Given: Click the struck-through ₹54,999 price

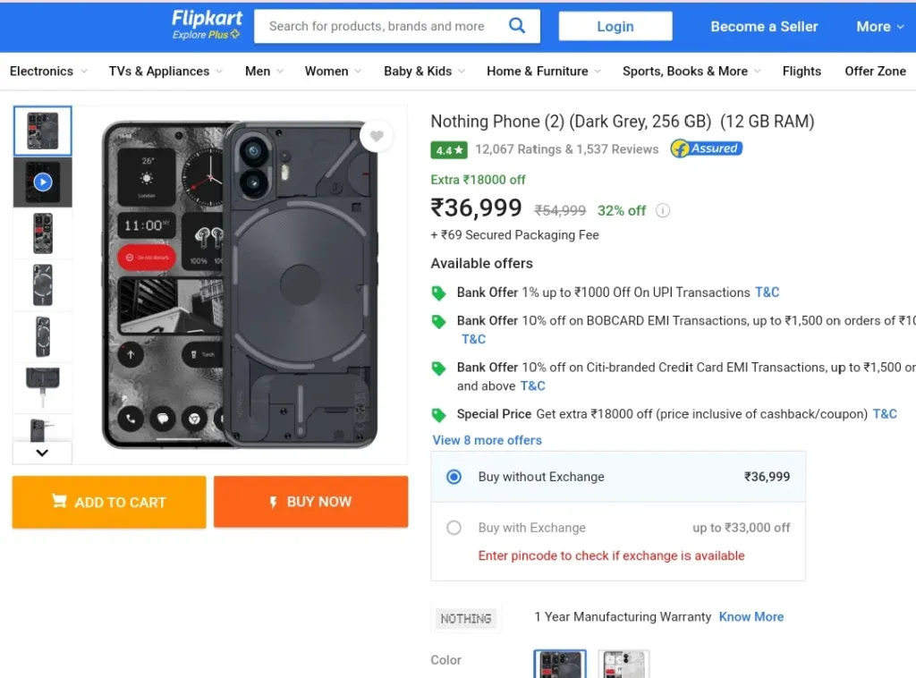Looking at the screenshot, I should click(560, 211).
